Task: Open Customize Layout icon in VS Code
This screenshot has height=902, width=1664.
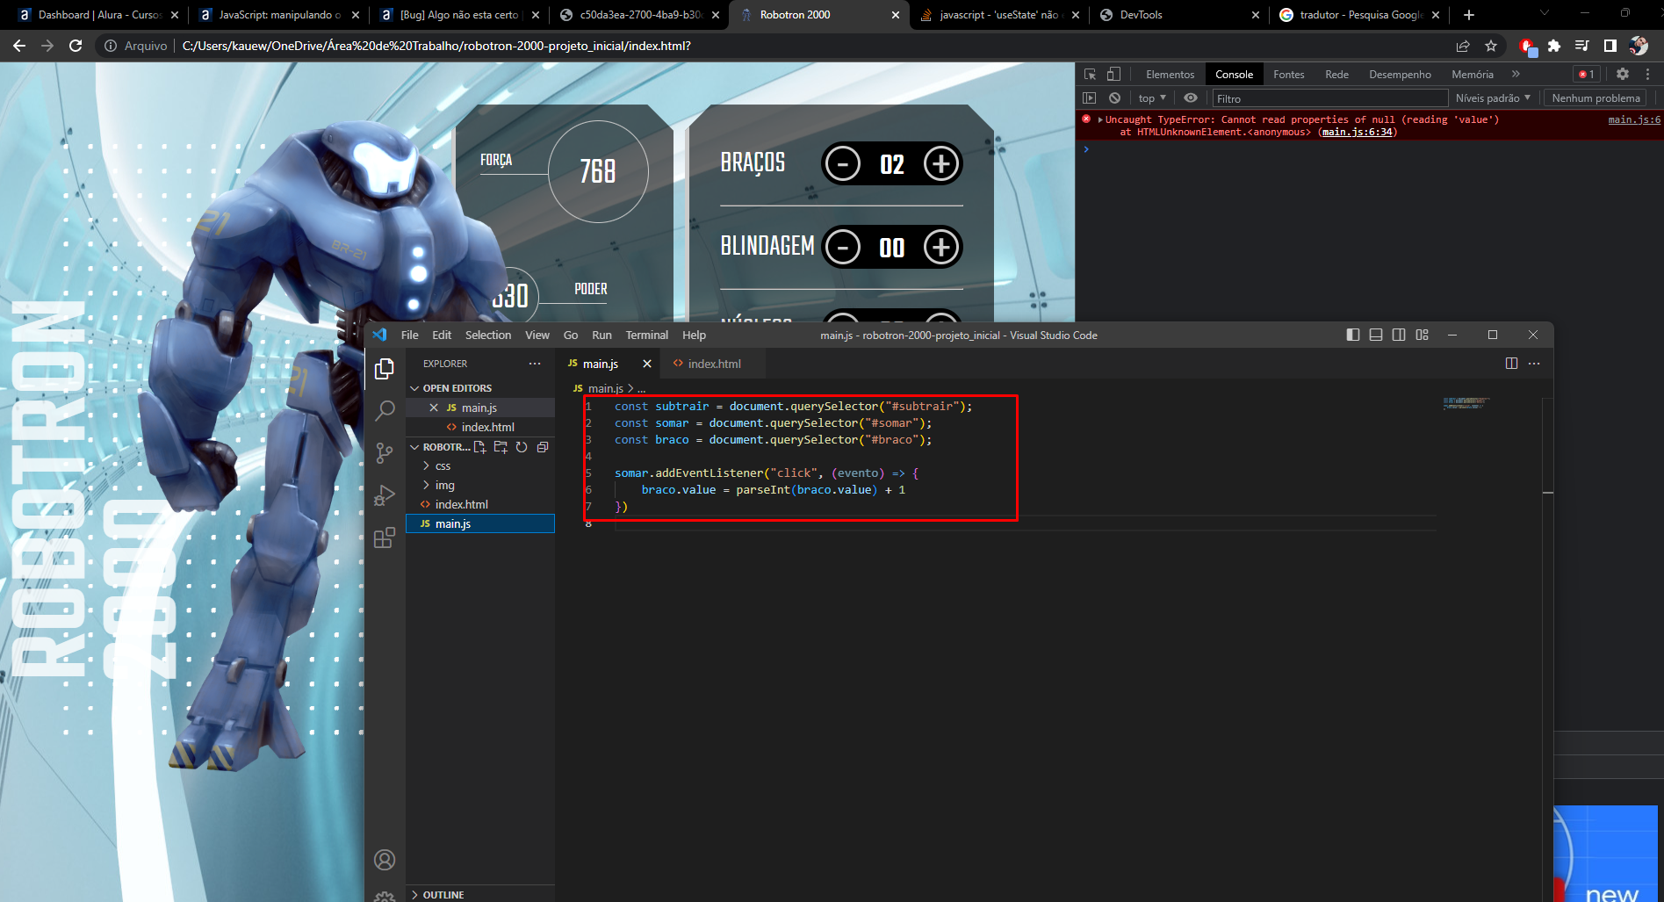Action: coord(1423,335)
